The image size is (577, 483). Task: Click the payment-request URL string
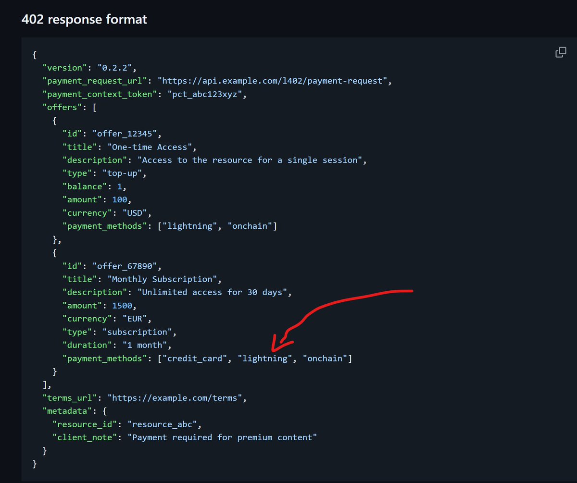click(x=272, y=81)
